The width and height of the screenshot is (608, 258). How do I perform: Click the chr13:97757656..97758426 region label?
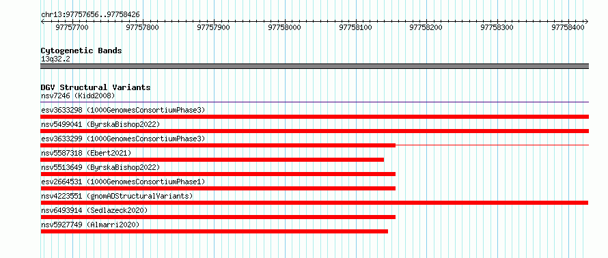pyautogui.click(x=90, y=15)
